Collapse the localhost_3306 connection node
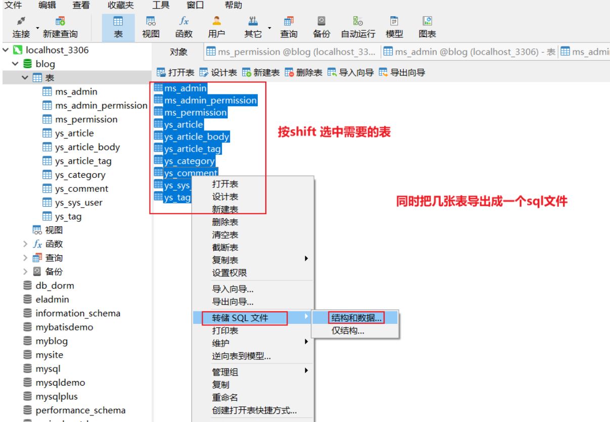The image size is (610, 422). (x=5, y=51)
